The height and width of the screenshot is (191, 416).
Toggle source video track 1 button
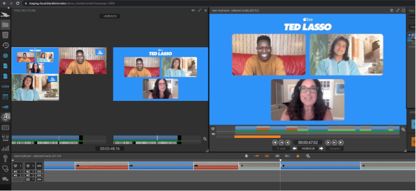click(17, 166)
